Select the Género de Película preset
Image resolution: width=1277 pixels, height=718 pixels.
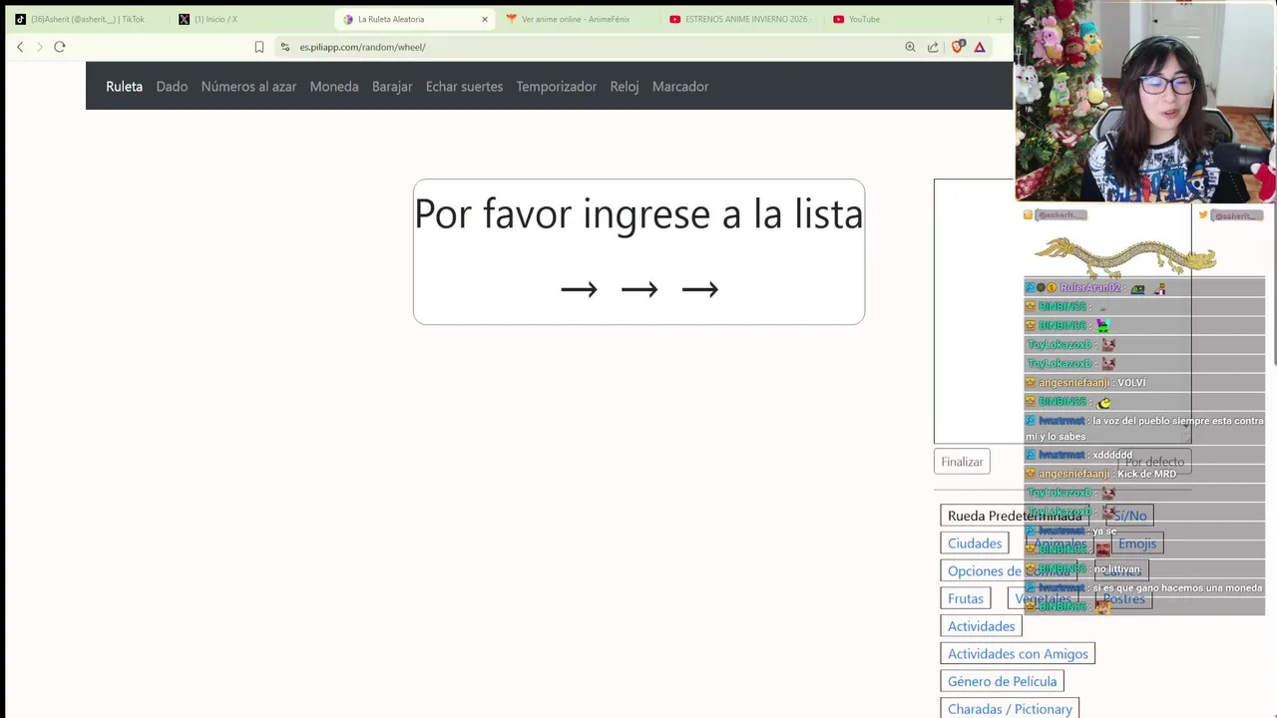[1003, 682]
